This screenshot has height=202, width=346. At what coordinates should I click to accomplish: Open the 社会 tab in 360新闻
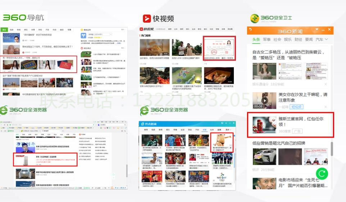[277, 39]
